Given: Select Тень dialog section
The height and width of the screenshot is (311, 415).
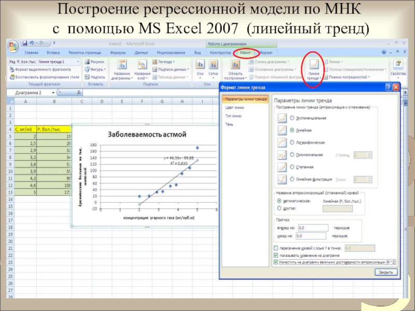Looking at the screenshot, I should pos(229,124).
